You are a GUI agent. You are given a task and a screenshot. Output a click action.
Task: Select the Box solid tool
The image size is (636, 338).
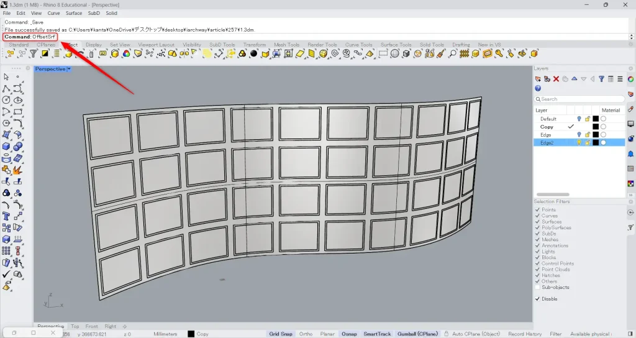click(x=6, y=147)
